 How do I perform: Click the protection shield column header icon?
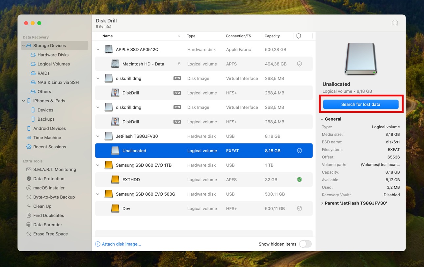(299, 36)
